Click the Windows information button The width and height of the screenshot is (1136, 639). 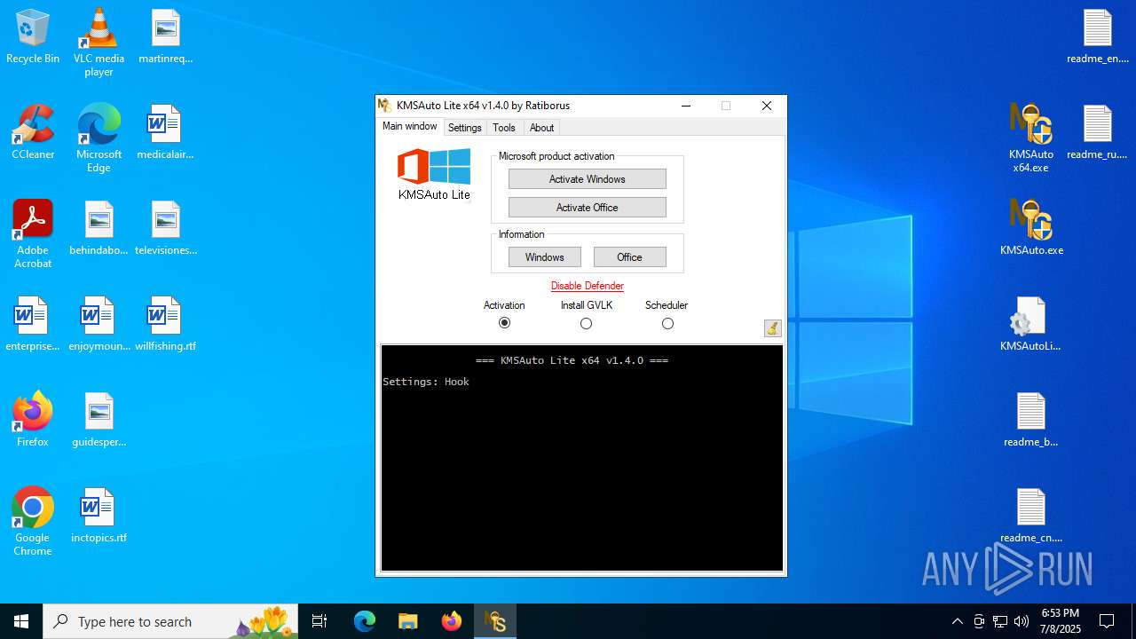544,256
